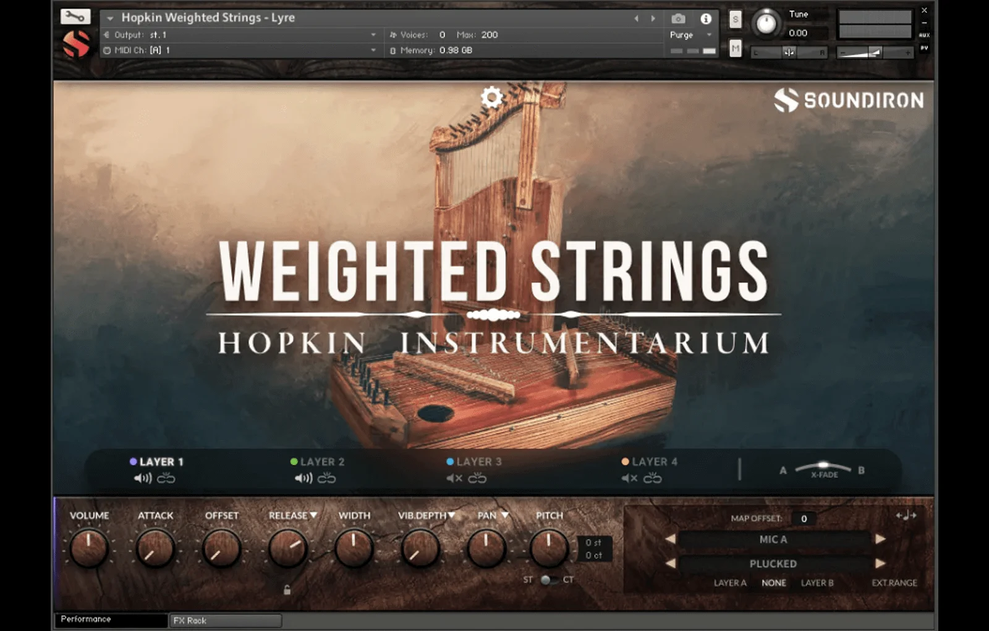989x631 pixels.
Task: Click the blue Layer 3 color dot
Action: (450, 461)
